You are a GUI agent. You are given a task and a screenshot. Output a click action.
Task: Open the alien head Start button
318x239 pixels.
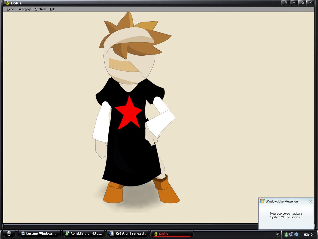[9, 233]
